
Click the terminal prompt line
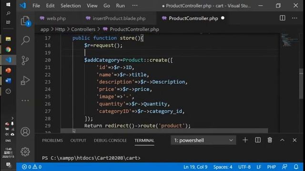pos(91,158)
